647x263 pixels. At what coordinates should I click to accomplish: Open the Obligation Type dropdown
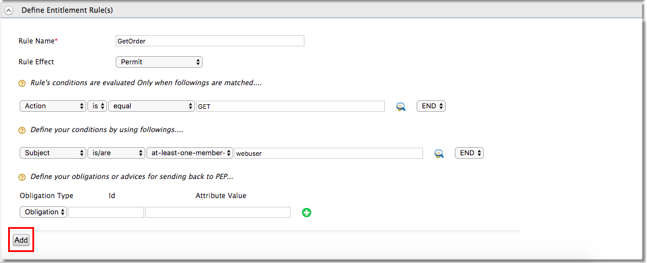pyautogui.click(x=43, y=212)
